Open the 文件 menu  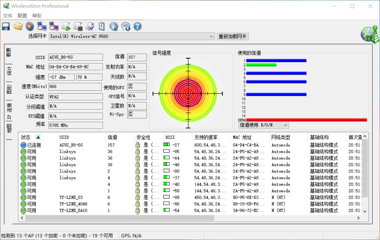[8, 15]
